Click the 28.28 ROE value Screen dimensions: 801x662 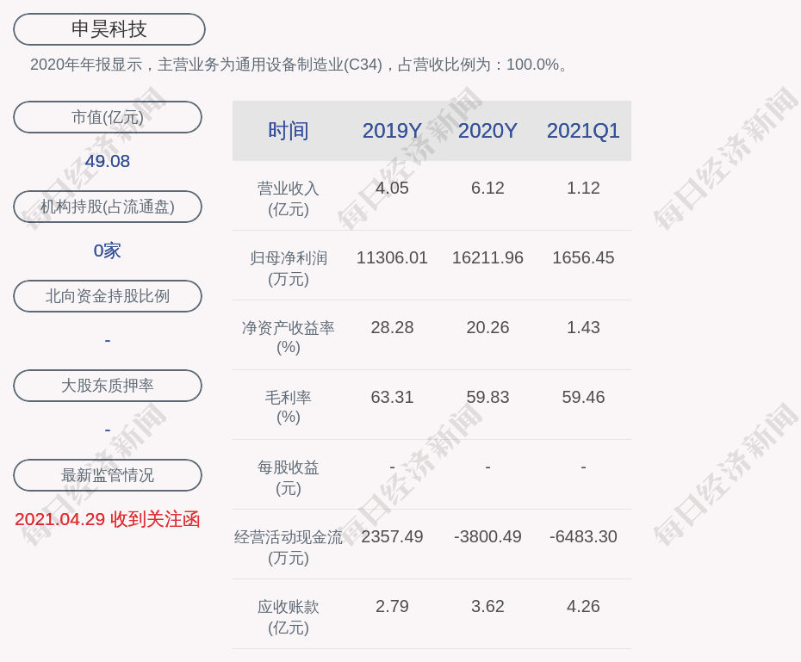click(x=392, y=327)
